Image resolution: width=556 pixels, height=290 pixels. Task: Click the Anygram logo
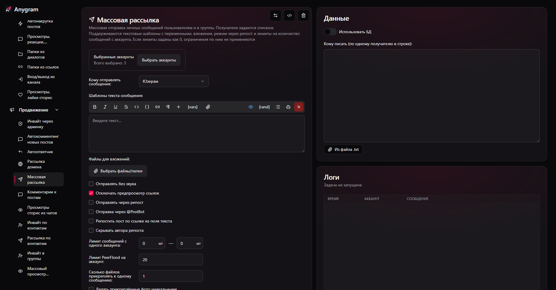pyautogui.click(x=22, y=9)
